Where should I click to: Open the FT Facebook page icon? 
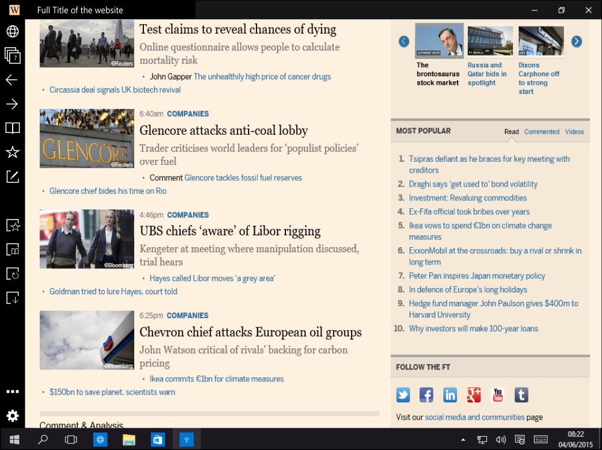[427, 395]
